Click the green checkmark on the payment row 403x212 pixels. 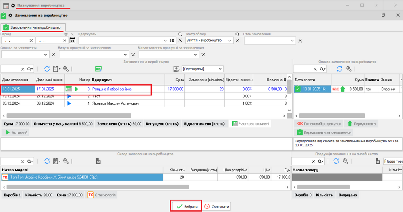coord(297,89)
